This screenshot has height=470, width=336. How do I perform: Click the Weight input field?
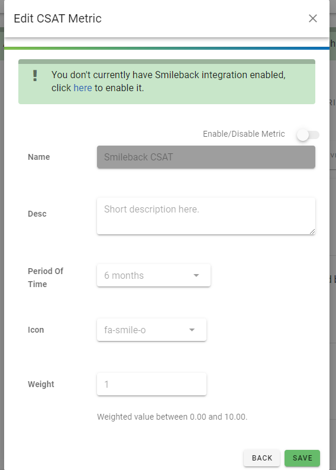[x=151, y=384]
